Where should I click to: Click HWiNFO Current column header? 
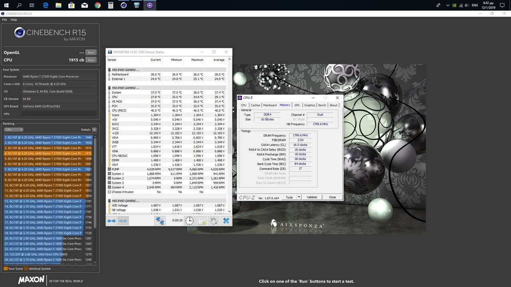tap(152, 60)
